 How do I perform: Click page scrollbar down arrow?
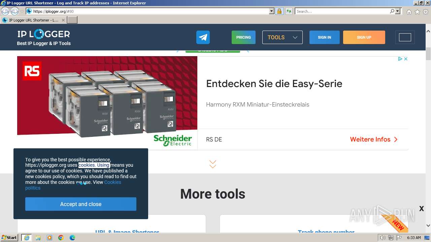click(x=428, y=226)
